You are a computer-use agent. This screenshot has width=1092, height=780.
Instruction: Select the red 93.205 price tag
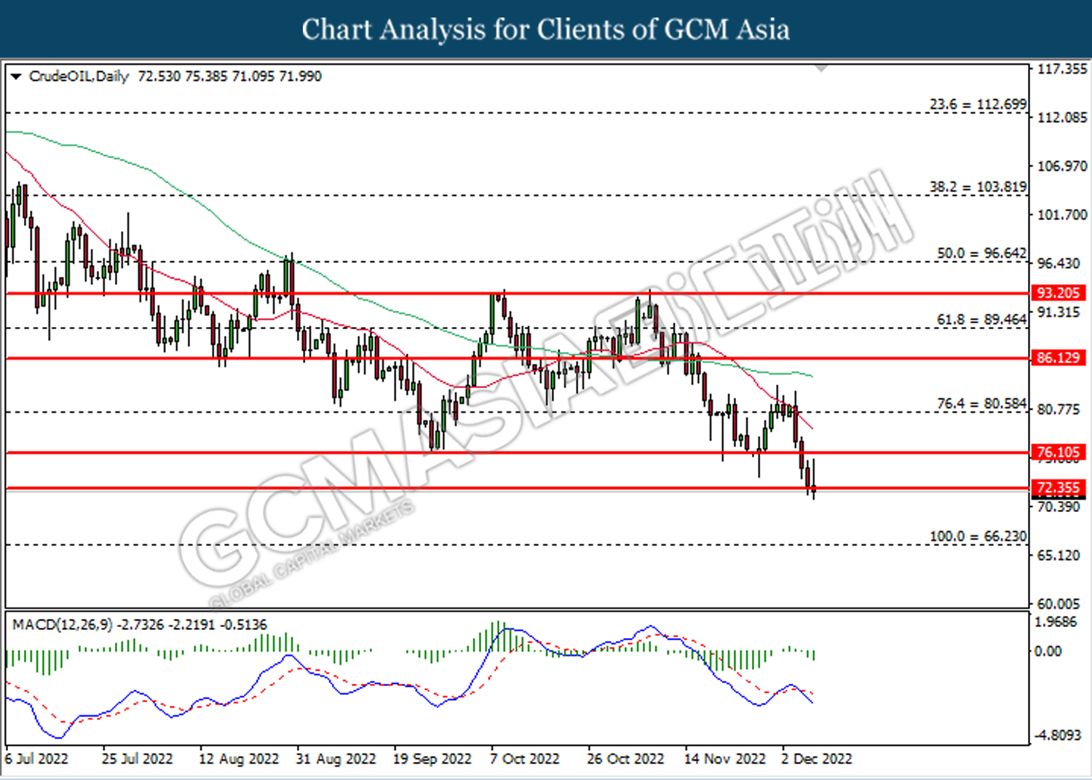tap(1059, 293)
